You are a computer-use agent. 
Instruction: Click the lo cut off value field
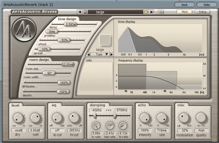coord(57,130)
